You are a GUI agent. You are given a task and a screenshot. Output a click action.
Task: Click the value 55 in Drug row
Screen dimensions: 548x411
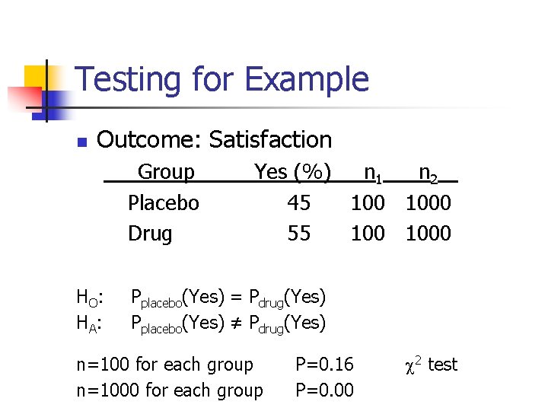pyautogui.click(x=299, y=234)
